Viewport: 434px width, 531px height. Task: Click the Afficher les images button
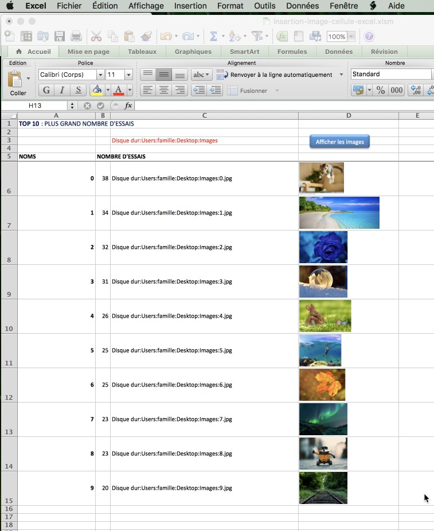(339, 142)
